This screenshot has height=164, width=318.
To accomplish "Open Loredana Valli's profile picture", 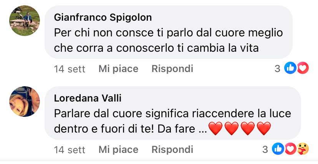I will 25,102.
